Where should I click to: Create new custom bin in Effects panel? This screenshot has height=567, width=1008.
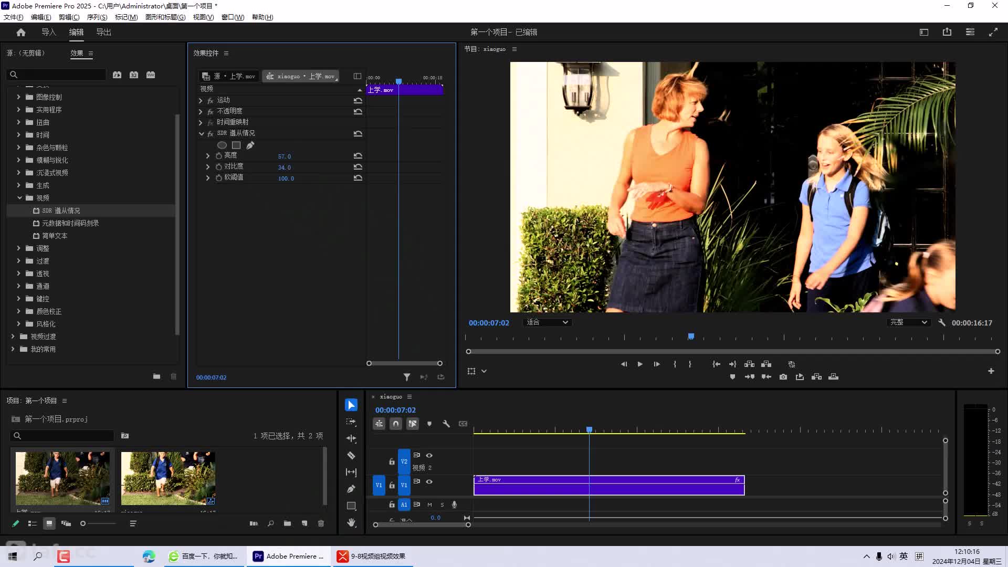tap(156, 376)
